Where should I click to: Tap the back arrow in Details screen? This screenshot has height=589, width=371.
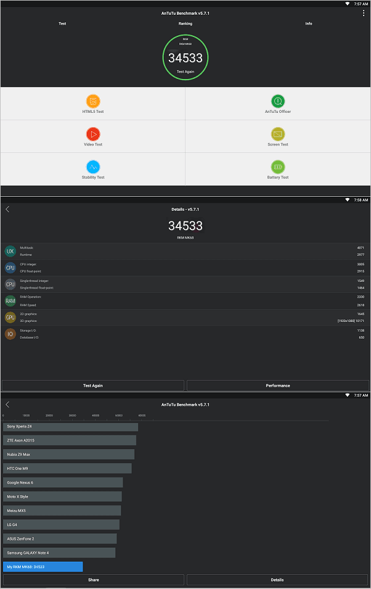7,209
